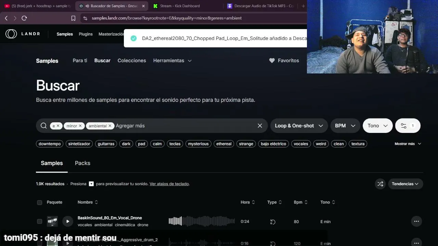Sort results by the Bpm column
438x246 pixels.
coord(301,202)
